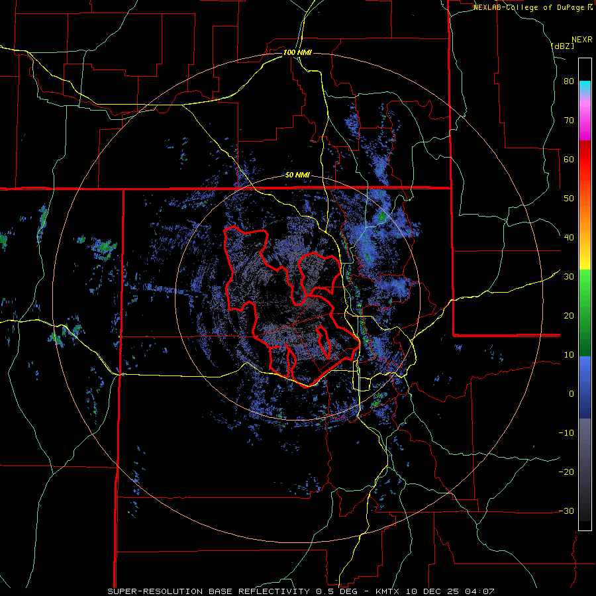
Task: Click the cyan segment of the color bar
Action: point(585,87)
